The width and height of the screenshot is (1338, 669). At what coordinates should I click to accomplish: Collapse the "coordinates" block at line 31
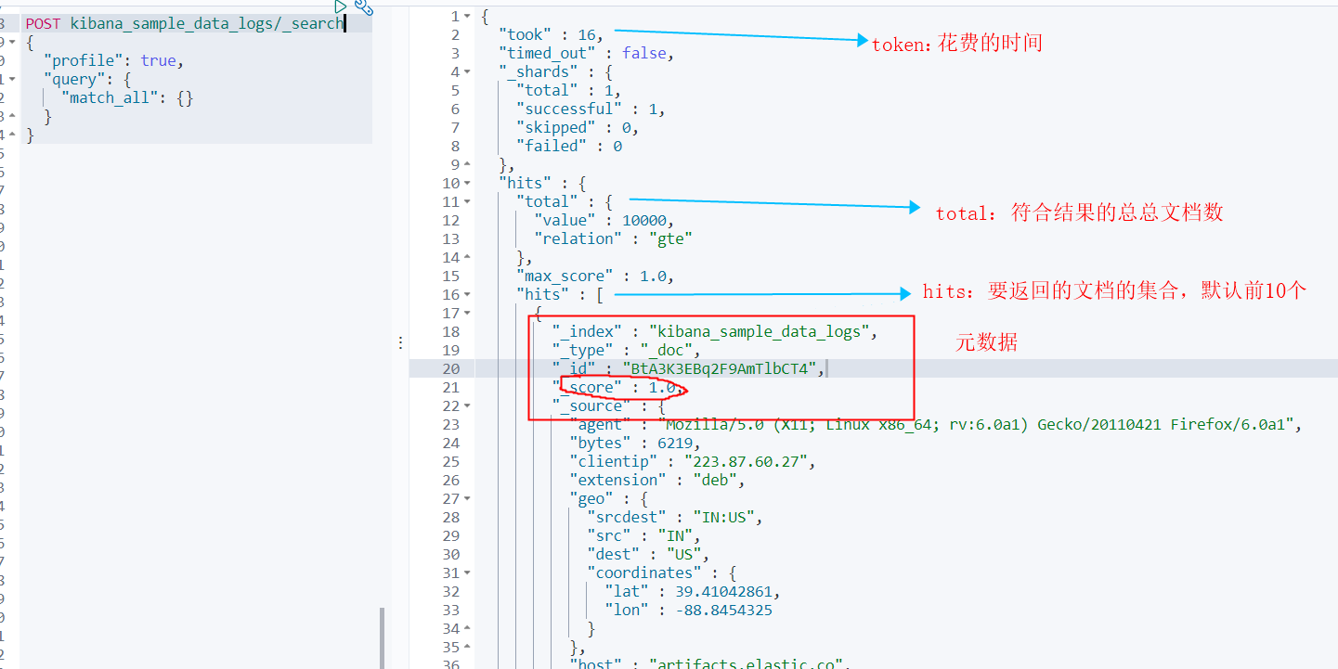coord(467,573)
